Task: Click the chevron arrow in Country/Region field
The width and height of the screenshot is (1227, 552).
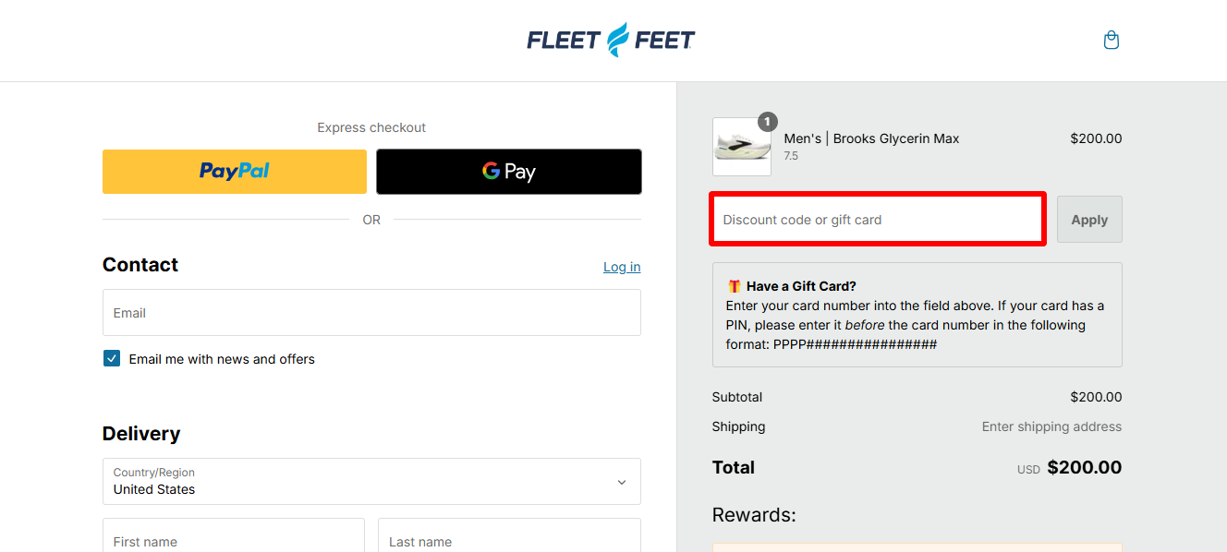Action: pos(622,482)
